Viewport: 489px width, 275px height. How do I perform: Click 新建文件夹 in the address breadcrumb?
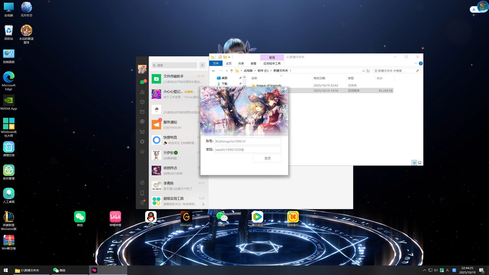coord(281,71)
